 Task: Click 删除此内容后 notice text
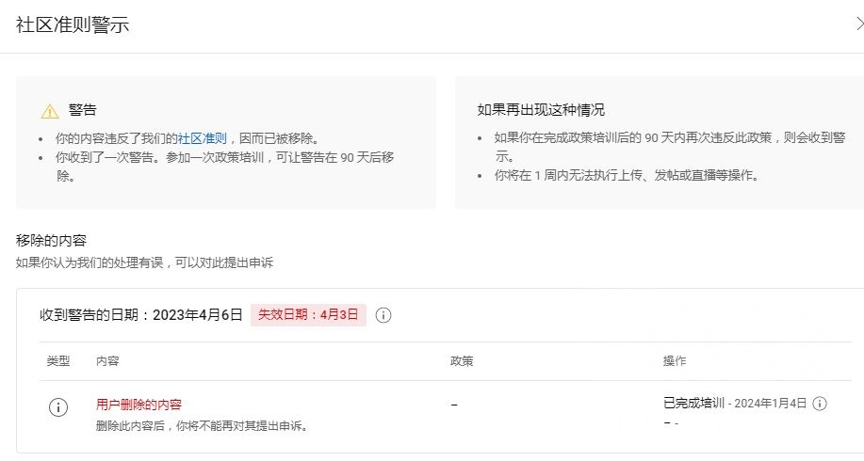[x=202, y=426]
